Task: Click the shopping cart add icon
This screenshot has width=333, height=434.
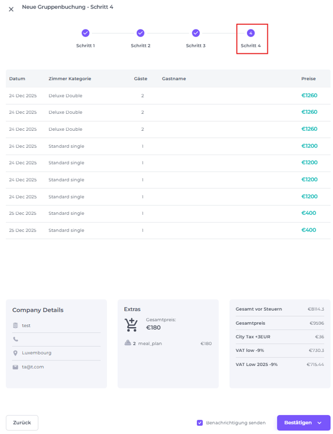Action: coord(131,325)
